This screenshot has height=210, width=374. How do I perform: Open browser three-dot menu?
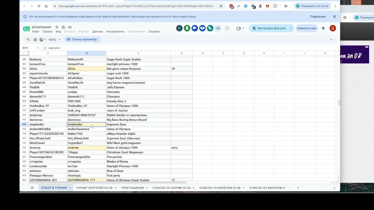click(335, 6)
